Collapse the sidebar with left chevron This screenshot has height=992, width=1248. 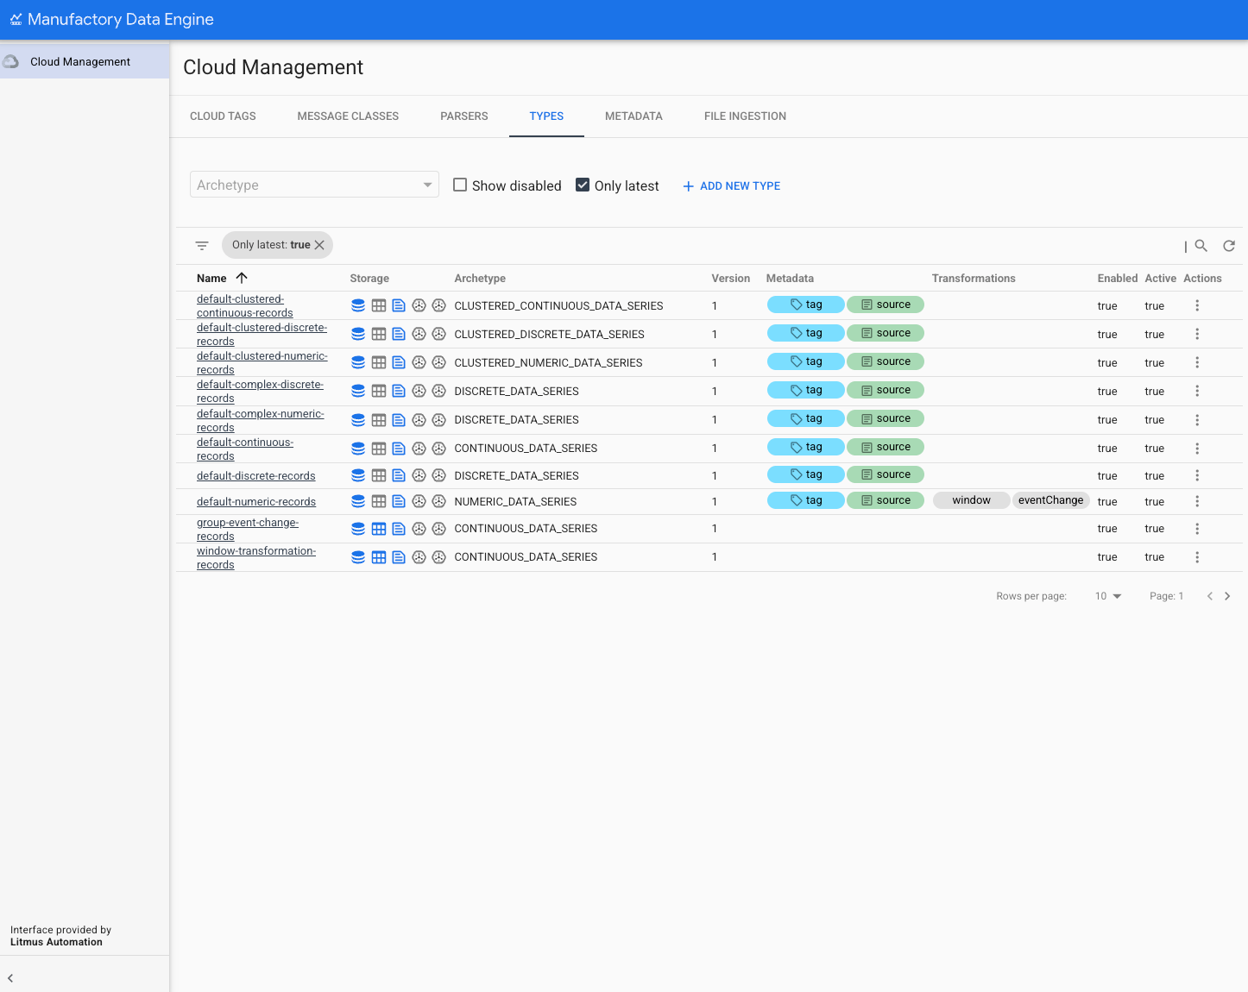10,978
